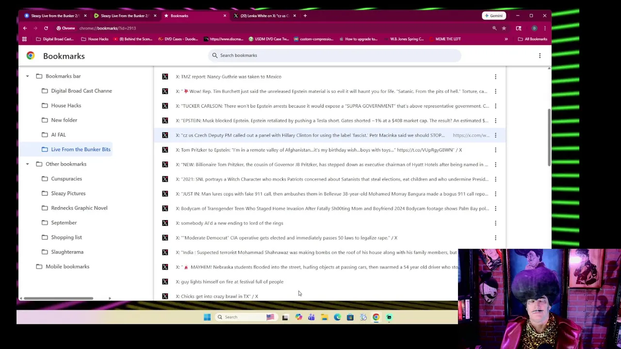This screenshot has width=621, height=349.
Task: Open MEME THE LEFT bookmark on bookmarks bar
Action: coord(444,39)
